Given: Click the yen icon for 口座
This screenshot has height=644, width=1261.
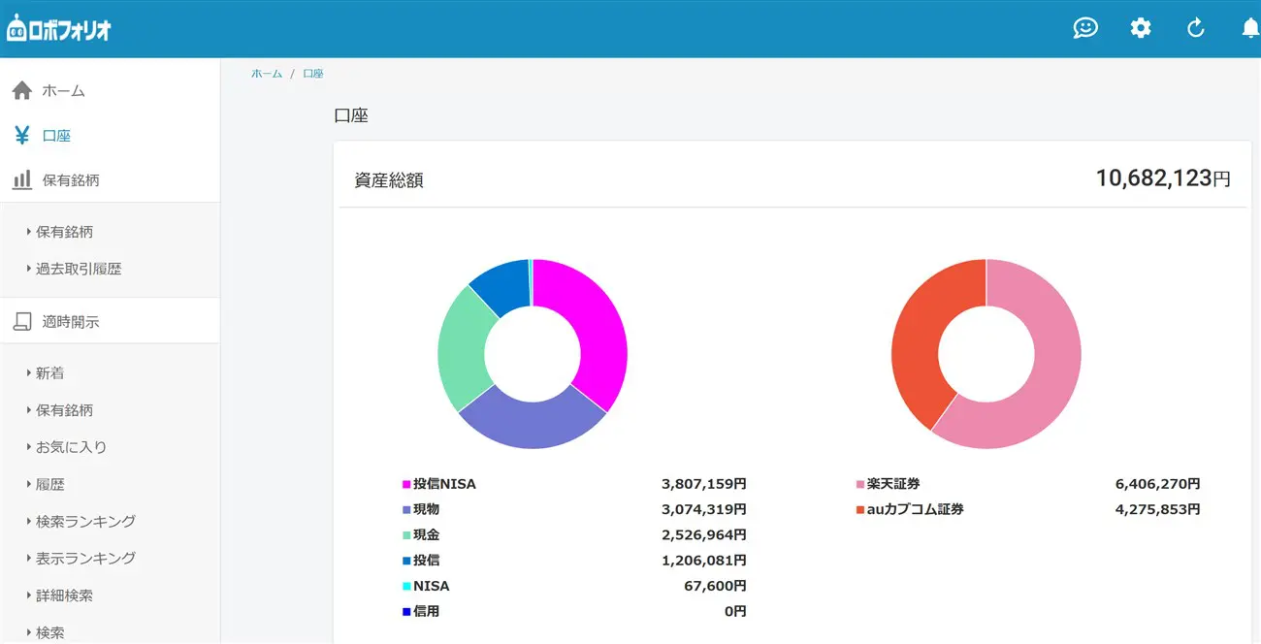Looking at the screenshot, I should pyautogui.click(x=21, y=136).
